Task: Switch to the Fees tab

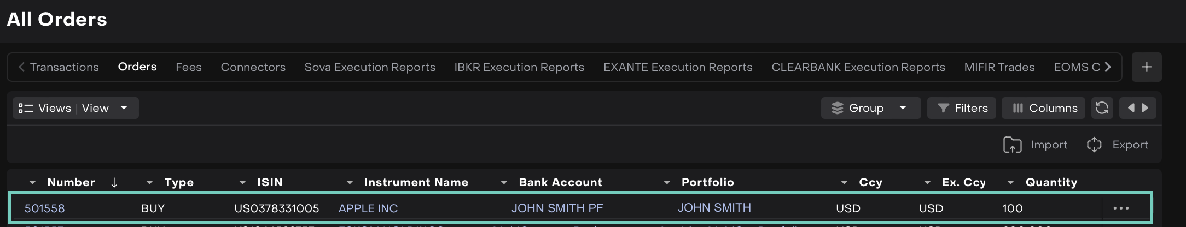Action: (x=189, y=67)
